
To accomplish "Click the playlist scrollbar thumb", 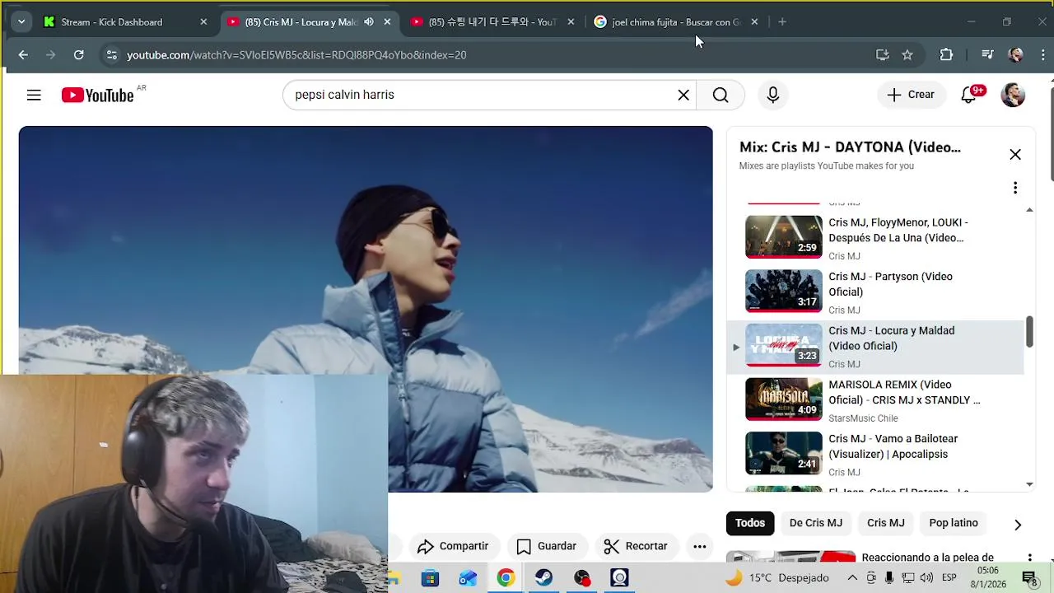I will pos(1029,331).
